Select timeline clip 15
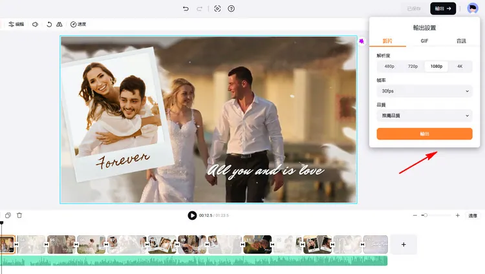Screen dimensions: 485x274 pyautogui.click(x=376, y=245)
